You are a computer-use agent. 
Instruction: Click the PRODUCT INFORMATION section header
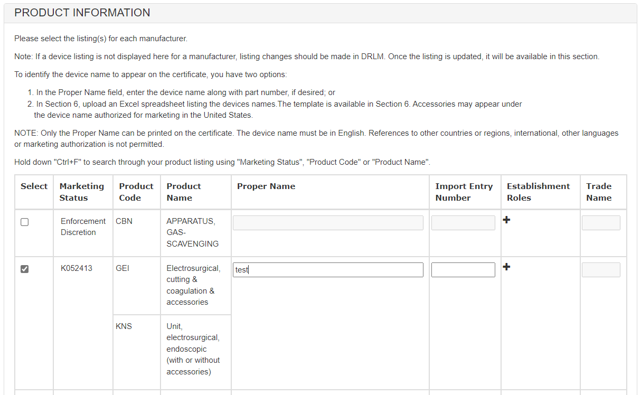[x=82, y=13]
